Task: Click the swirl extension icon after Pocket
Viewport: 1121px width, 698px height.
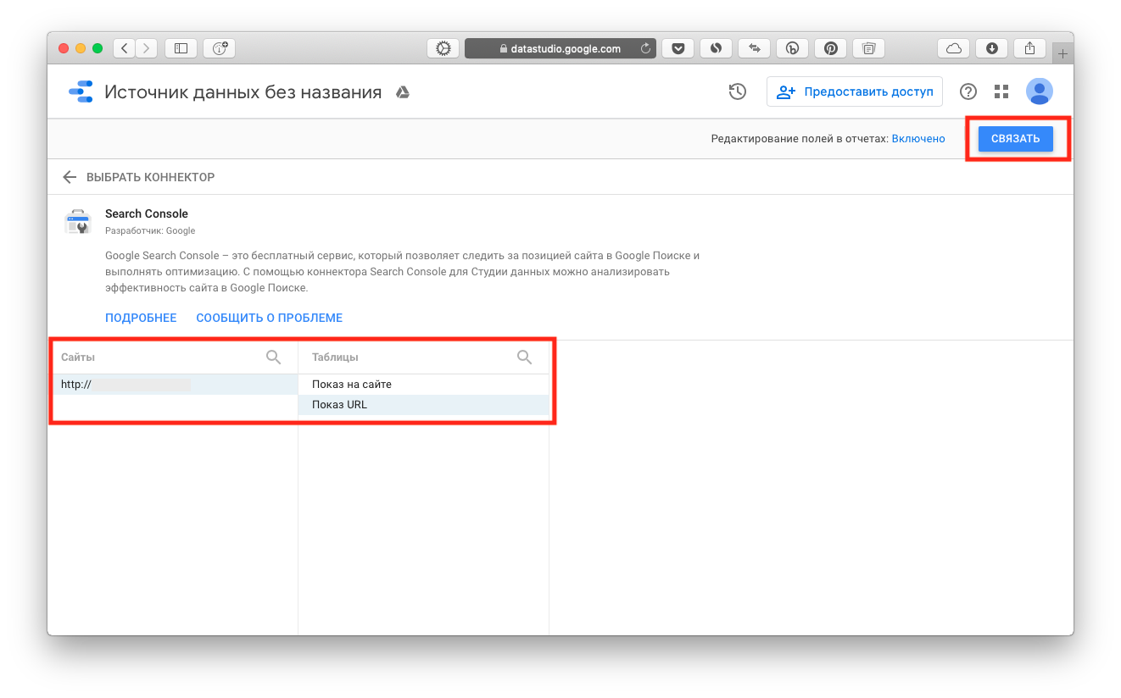Action: pos(716,48)
